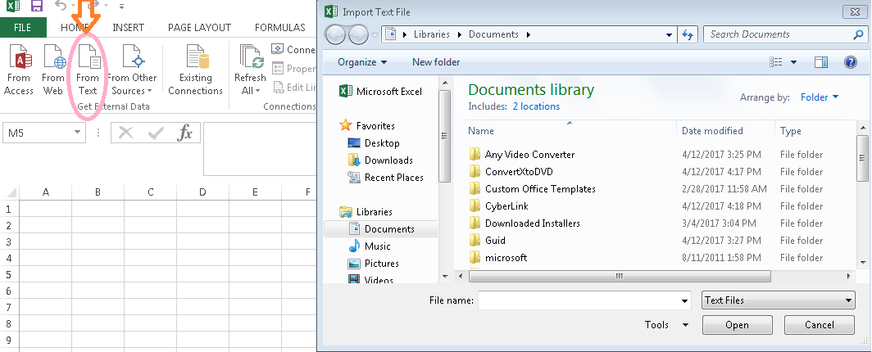The width and height of the screenshot is (872, 352).
Task: Open Tools dropdown menu
Action: [x=667, y=325]
